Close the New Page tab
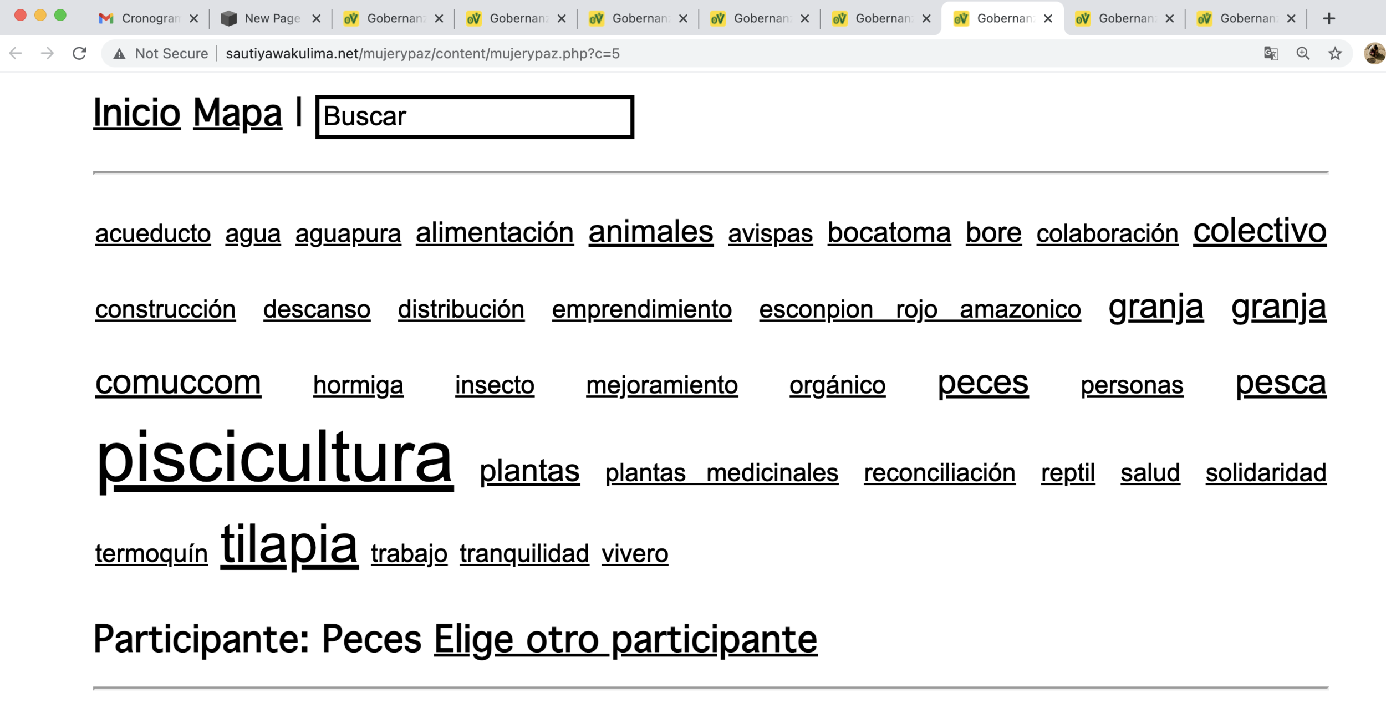This screenshot has height=708, width=1386. coord(317,18)
